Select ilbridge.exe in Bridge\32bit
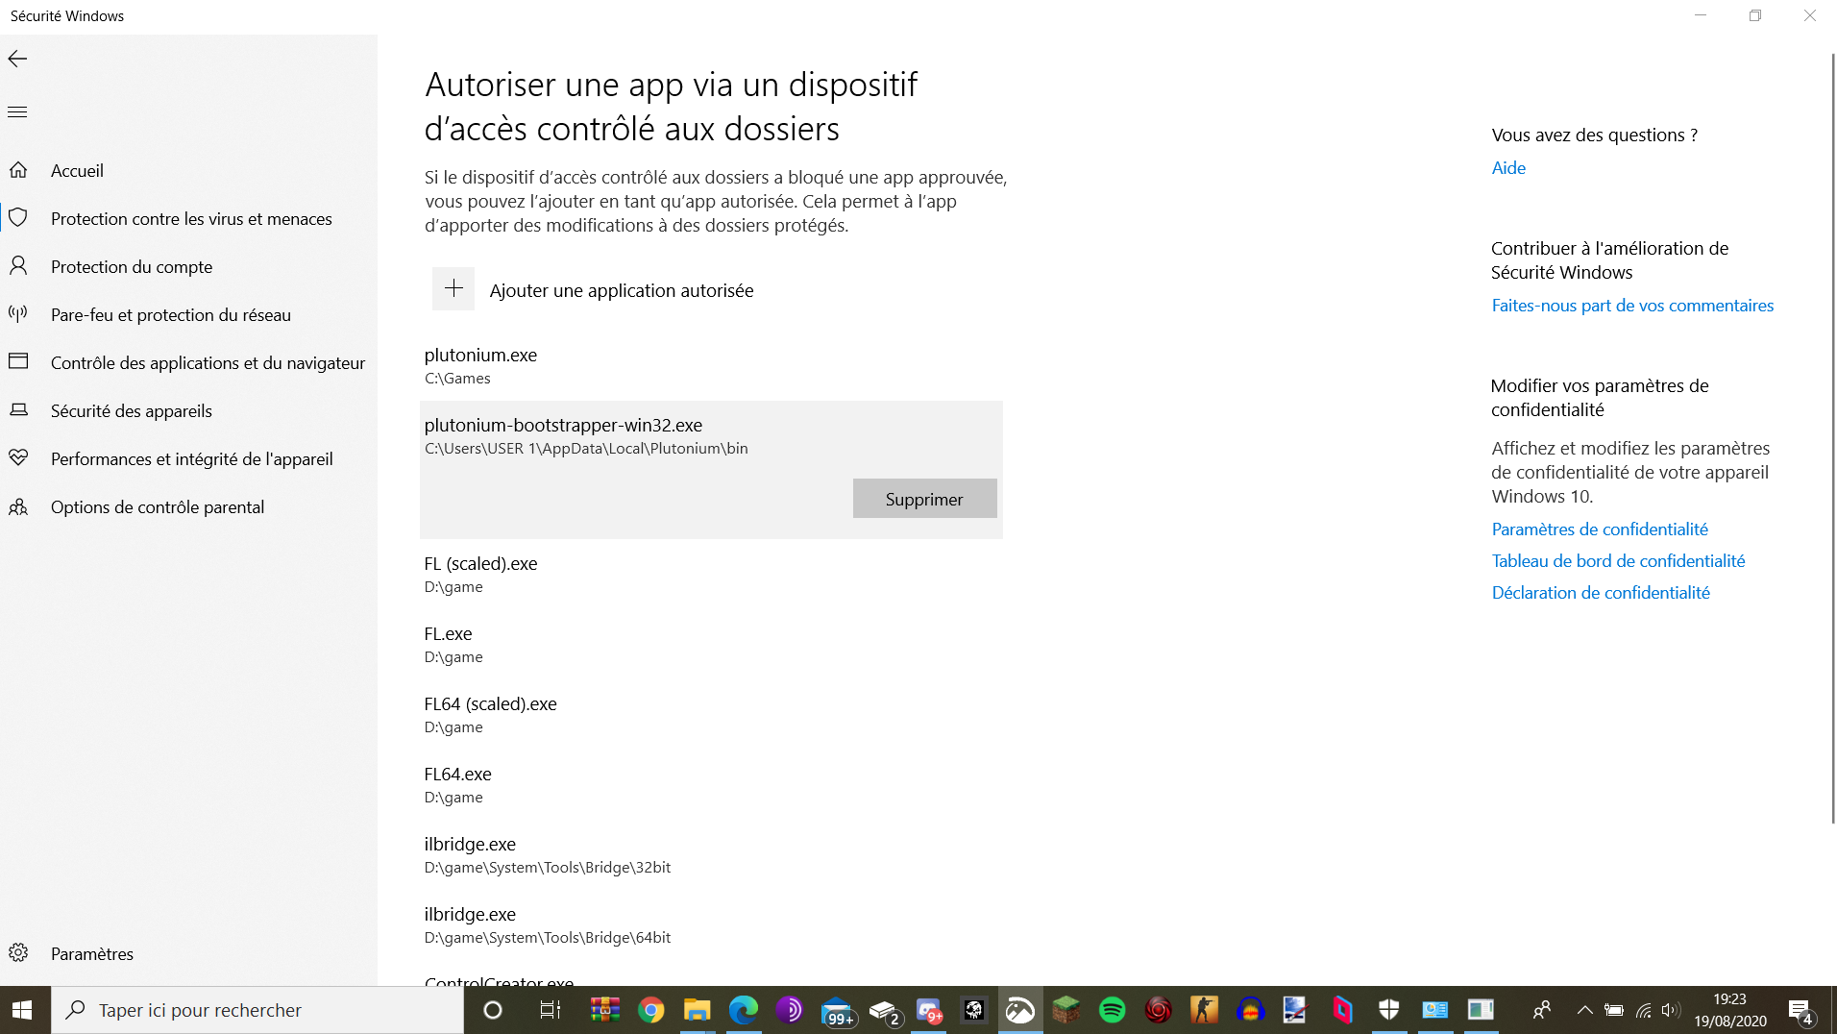1837x1034 pixels. tap(711, 855)
